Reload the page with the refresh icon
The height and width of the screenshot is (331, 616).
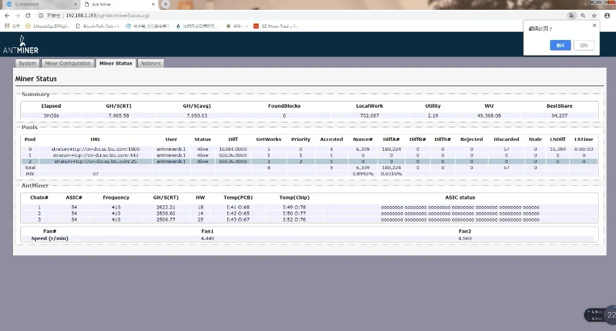pos(29,15)
